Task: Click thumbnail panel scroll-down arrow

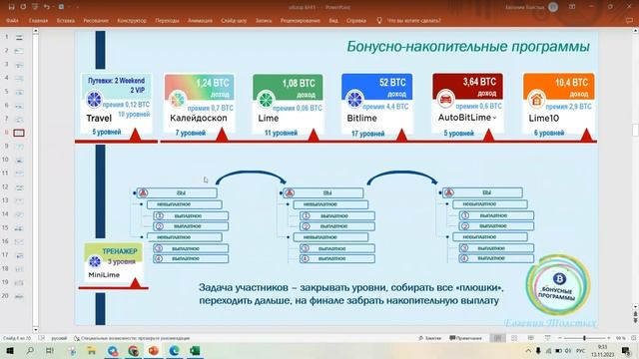Action: (36, 329)
